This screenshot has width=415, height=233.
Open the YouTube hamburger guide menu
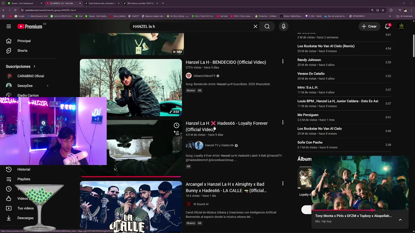tap(9, 27)
